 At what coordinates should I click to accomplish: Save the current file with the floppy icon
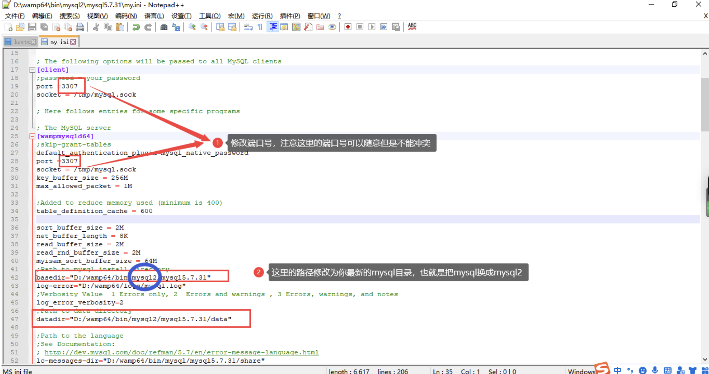(32, 27)
